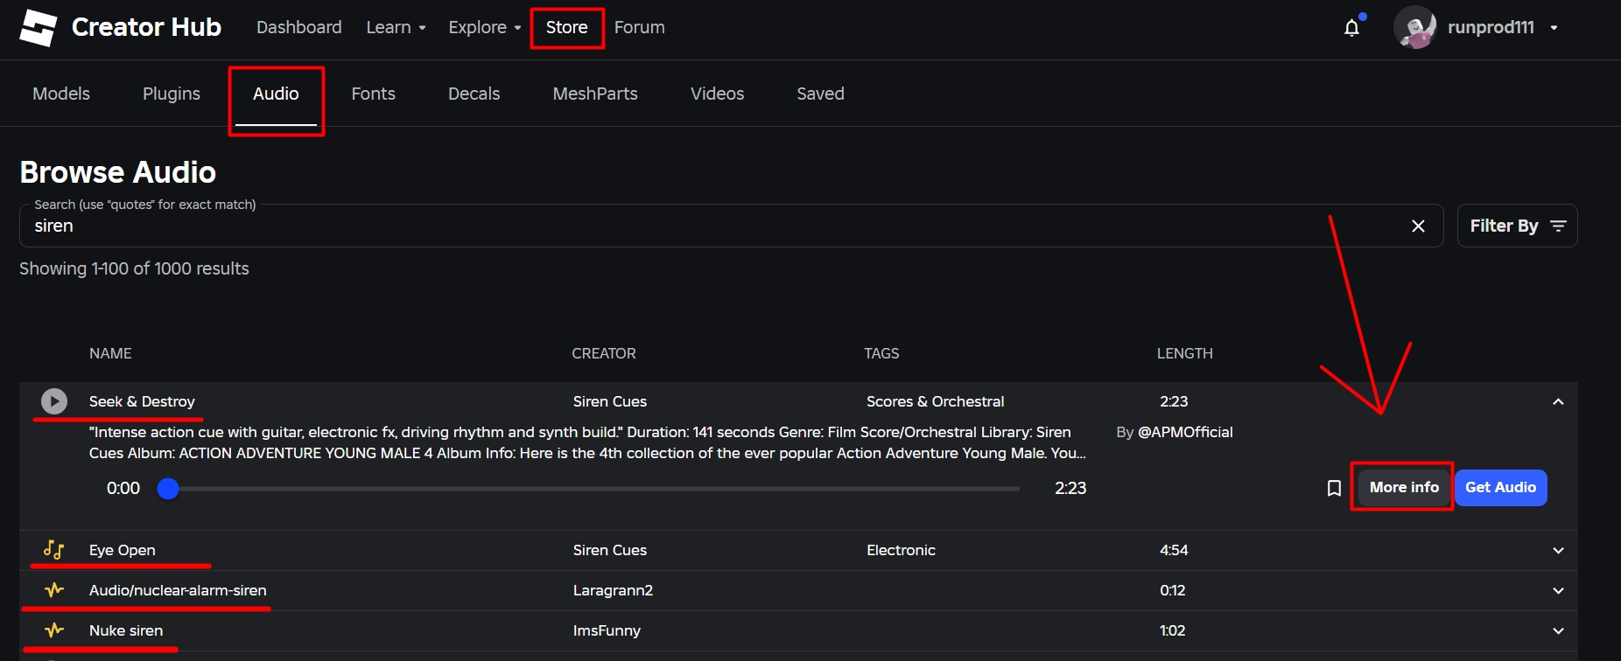Open the @APMOfficial creator link

pyautogui.click(x=1185, y=432)
